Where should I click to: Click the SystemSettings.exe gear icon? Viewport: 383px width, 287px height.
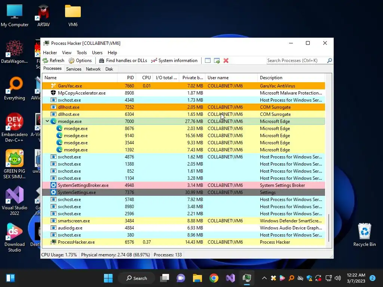[53, 192]
